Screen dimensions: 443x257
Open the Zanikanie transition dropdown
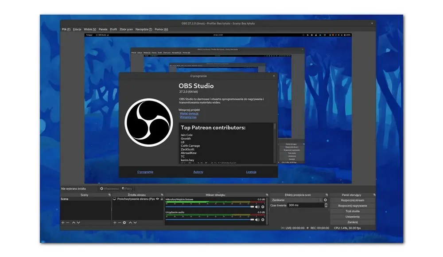click(296, 200)
